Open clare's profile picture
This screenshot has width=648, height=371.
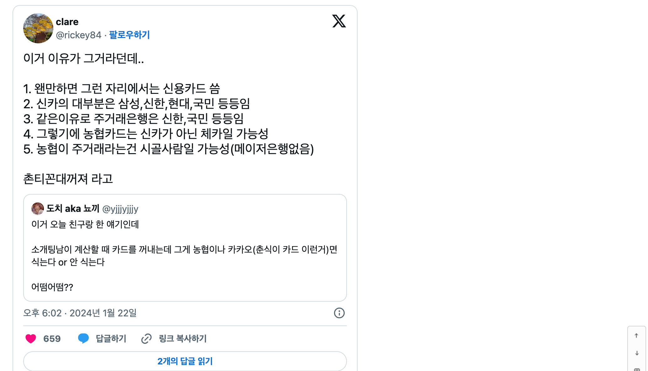tap(38, 28)
